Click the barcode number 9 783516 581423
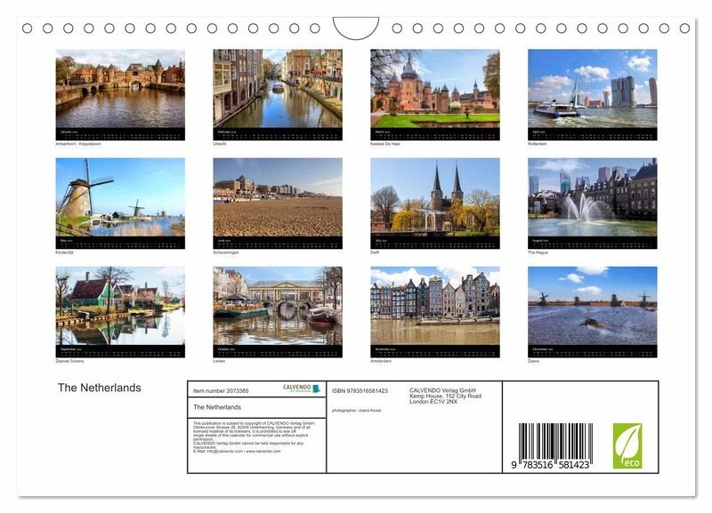The width and height of the screenshot is (712, 513). pyautogui.click(x=550, y=465)
